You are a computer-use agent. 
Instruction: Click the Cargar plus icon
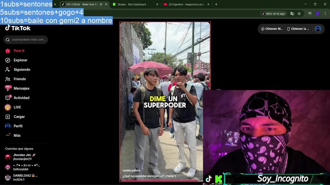tap(8, 117)
